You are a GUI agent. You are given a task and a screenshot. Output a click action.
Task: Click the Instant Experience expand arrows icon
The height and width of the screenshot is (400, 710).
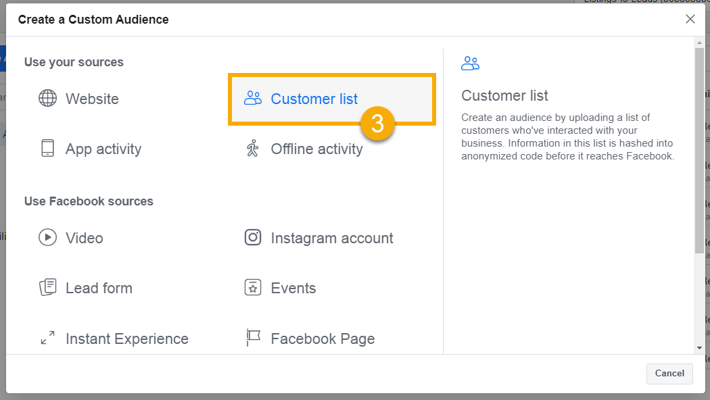tap(47, 338)
